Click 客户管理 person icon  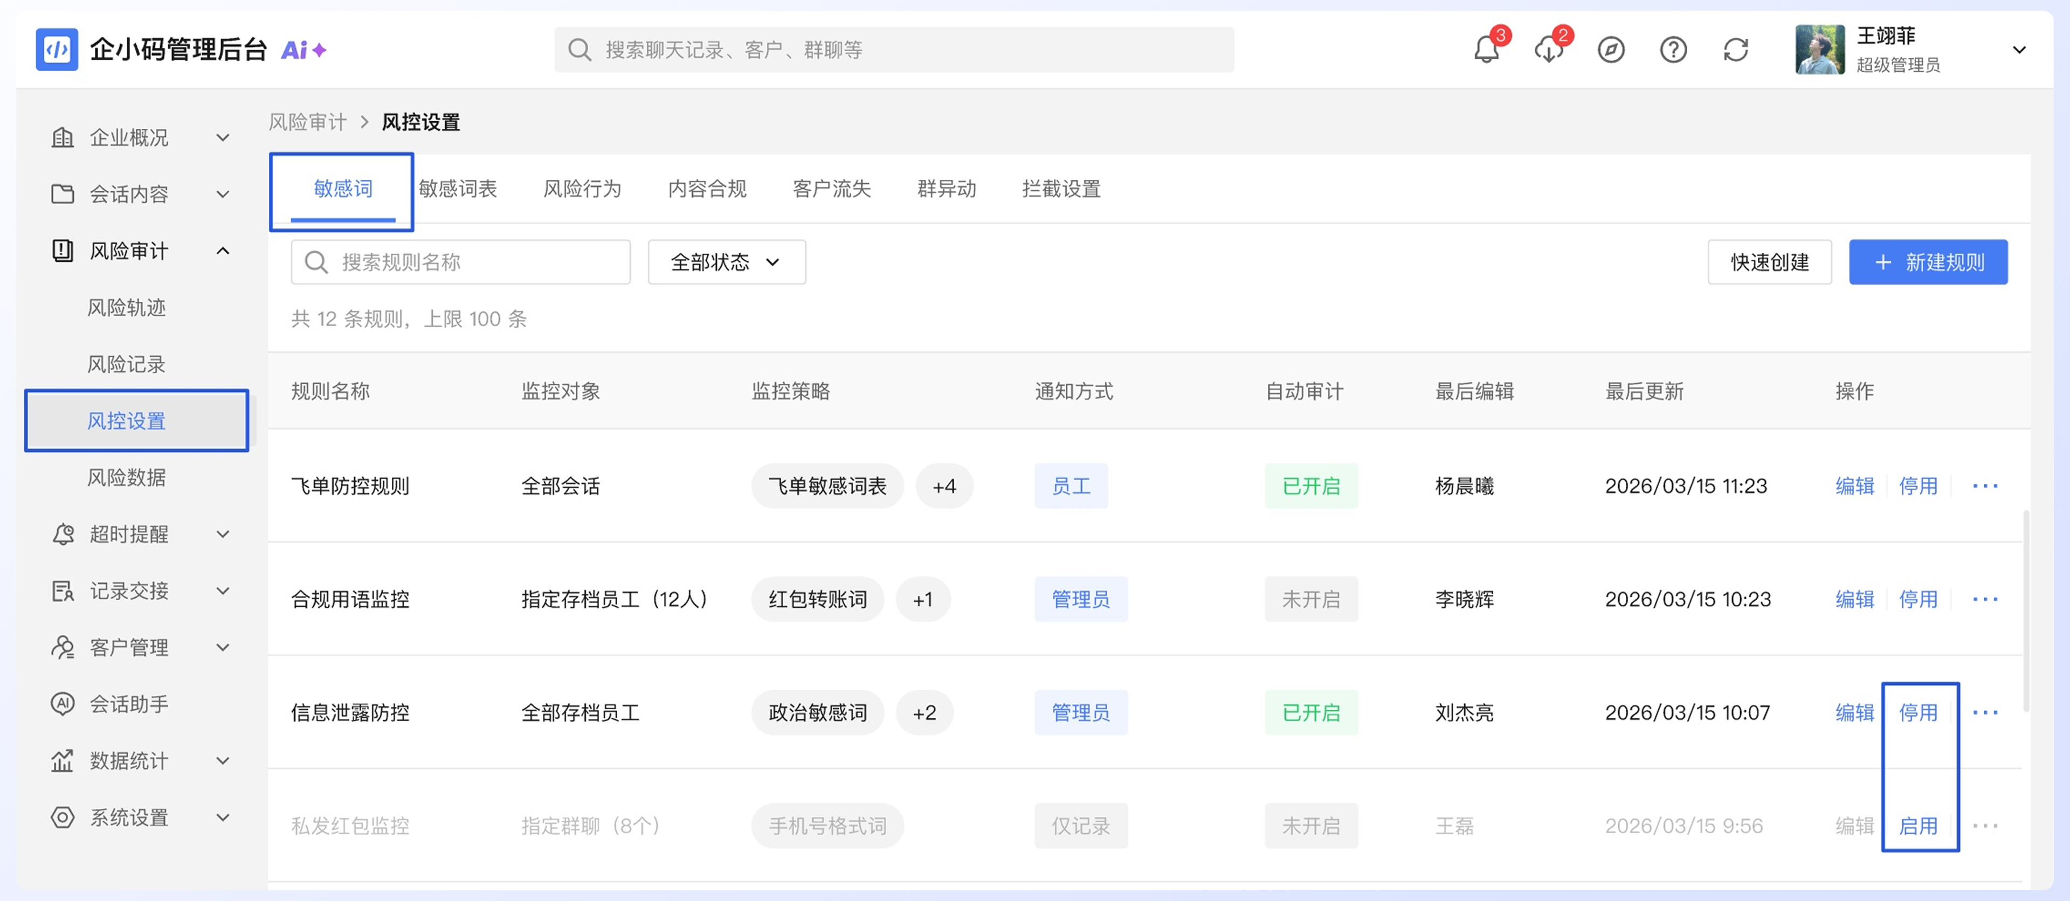[x=63, y=647]
